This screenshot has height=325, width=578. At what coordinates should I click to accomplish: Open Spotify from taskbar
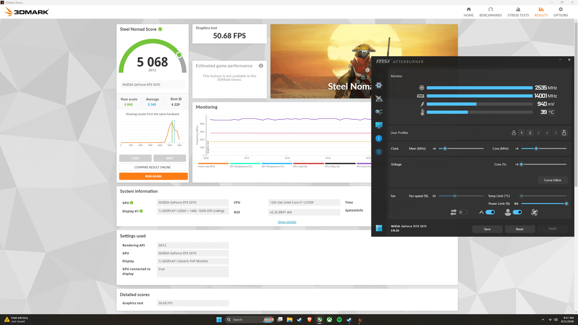coord(339,320)
